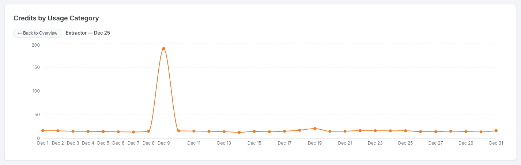Click the Dec 1 data point

click(43, 131)
